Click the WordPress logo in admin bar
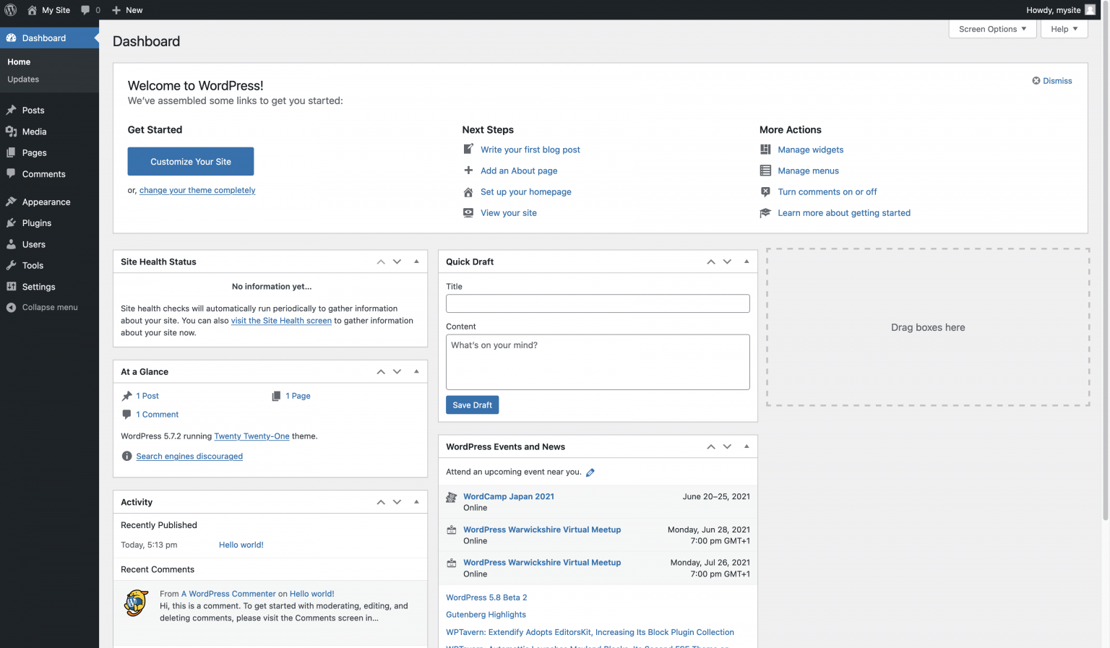1110x648 pixels. tap(11, 10)
